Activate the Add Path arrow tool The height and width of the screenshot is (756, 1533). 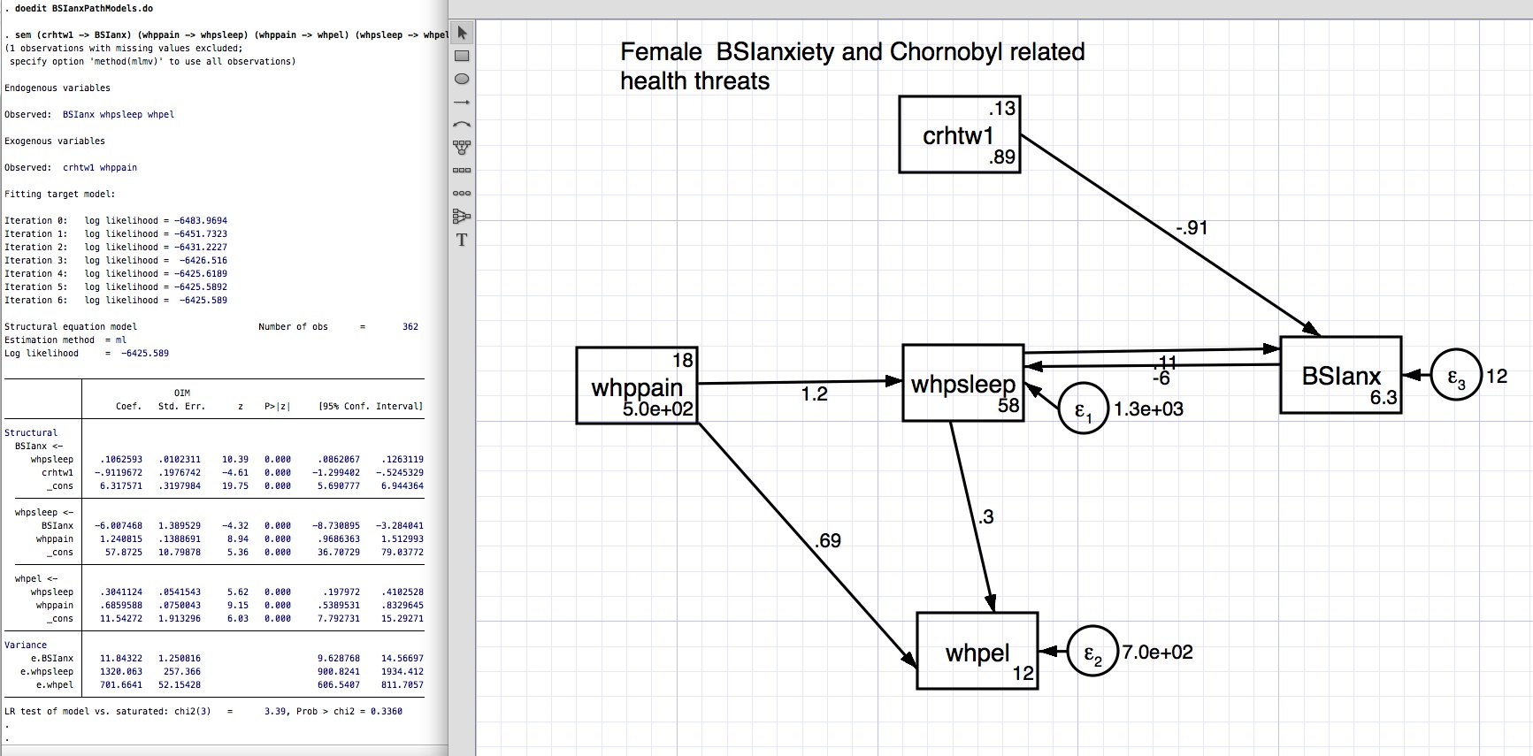[x=462, y=102]
